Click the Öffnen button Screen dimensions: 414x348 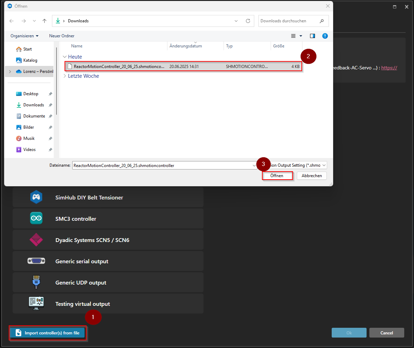277,175
